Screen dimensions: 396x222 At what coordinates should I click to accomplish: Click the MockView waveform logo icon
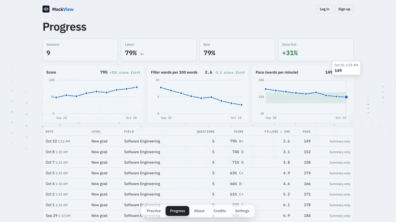click(46, 9)
